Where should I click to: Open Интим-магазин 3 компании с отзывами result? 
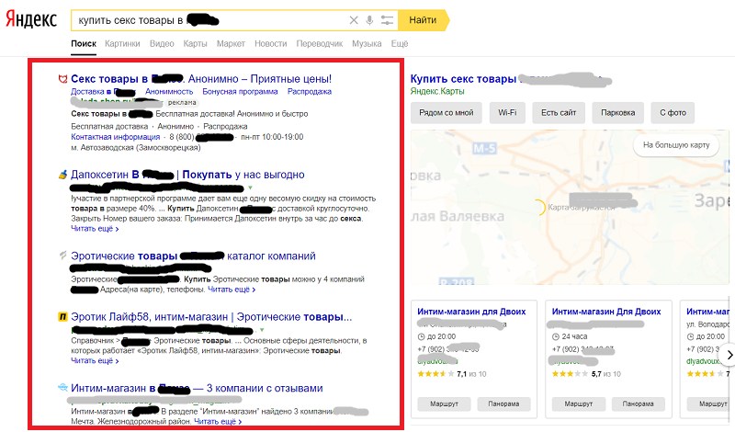pos(197,389)
